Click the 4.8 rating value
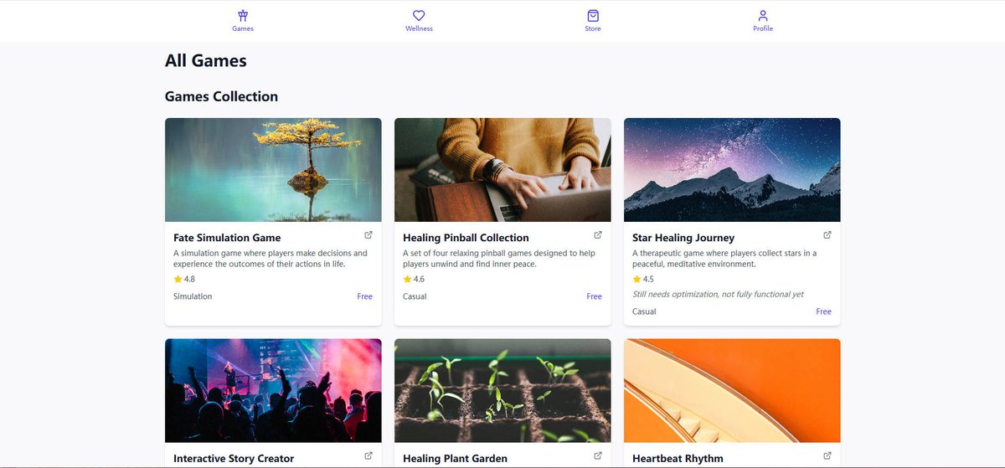The image size is (1005, 468). tap(189, 279)
